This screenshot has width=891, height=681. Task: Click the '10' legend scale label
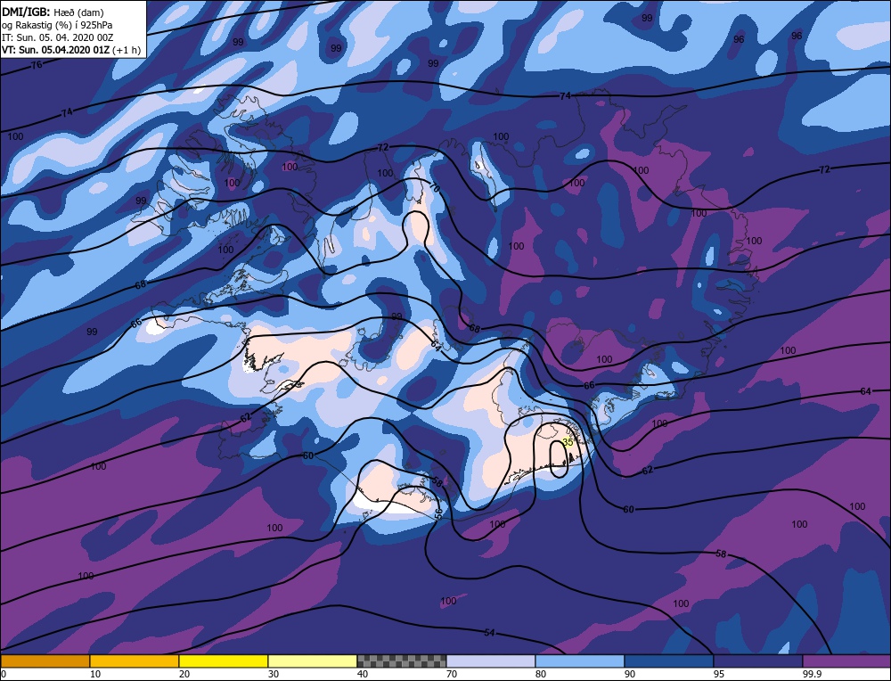tap(95, 674)
